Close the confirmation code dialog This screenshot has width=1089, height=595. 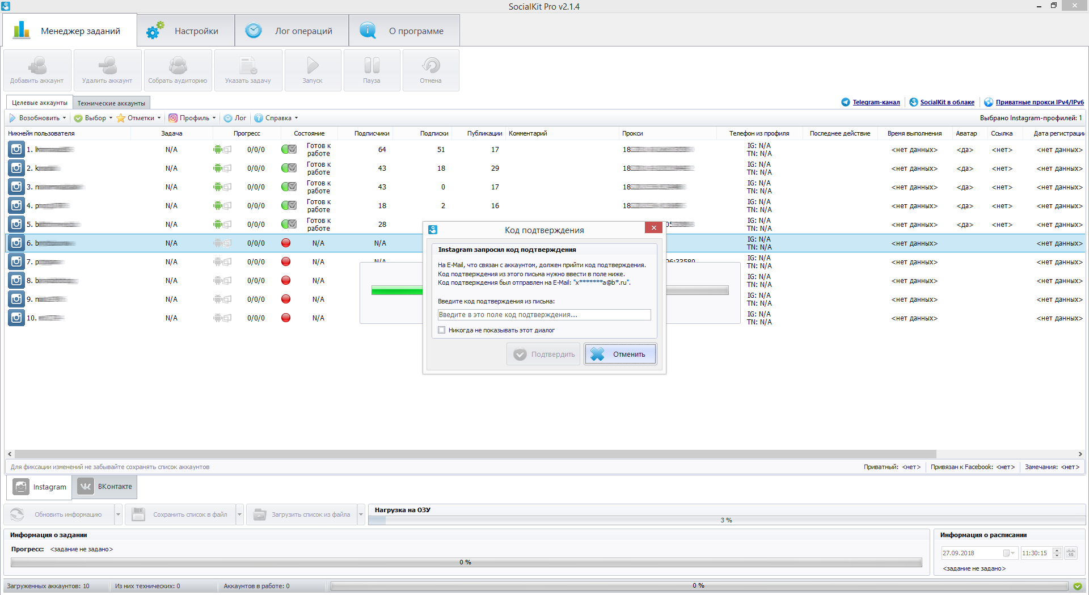[653, 227]
